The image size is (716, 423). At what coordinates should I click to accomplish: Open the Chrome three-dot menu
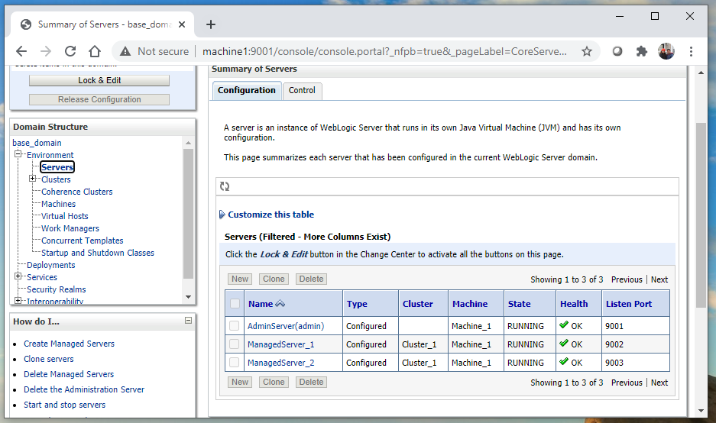(x=691, y=51)
